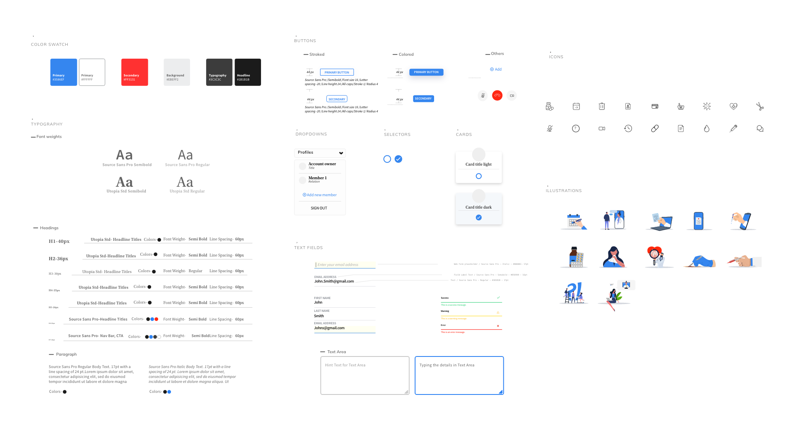Click the red error X icon
The image size is (793, 430).
pyautogui.click(x=498, y=326)
